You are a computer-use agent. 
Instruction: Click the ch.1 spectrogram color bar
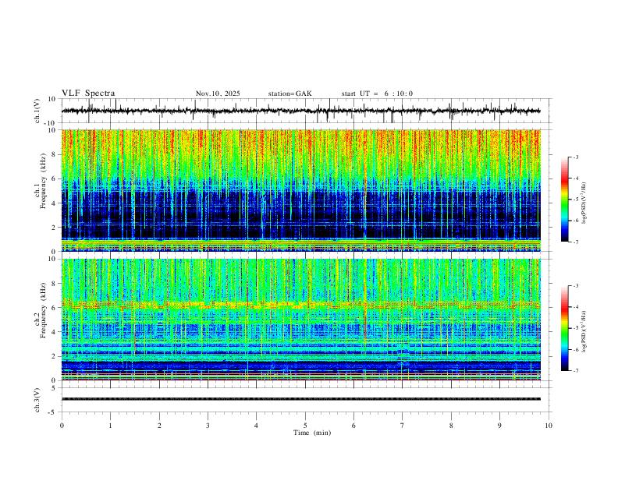coord(564,200)
